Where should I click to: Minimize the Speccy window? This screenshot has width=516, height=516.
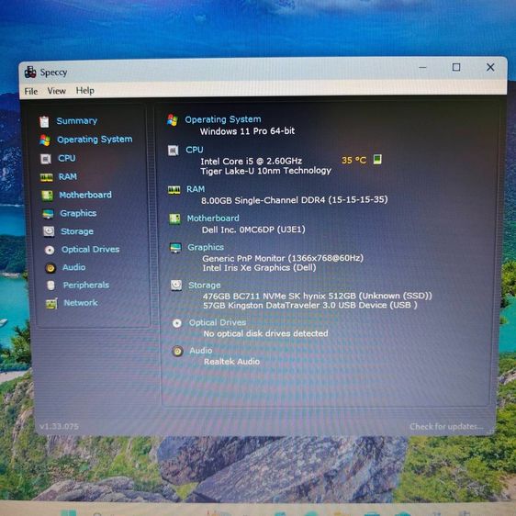click(x=423, y=67)
